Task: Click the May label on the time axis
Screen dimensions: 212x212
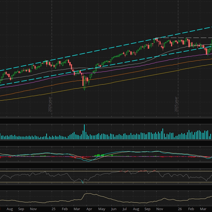Action: point(102,209)
